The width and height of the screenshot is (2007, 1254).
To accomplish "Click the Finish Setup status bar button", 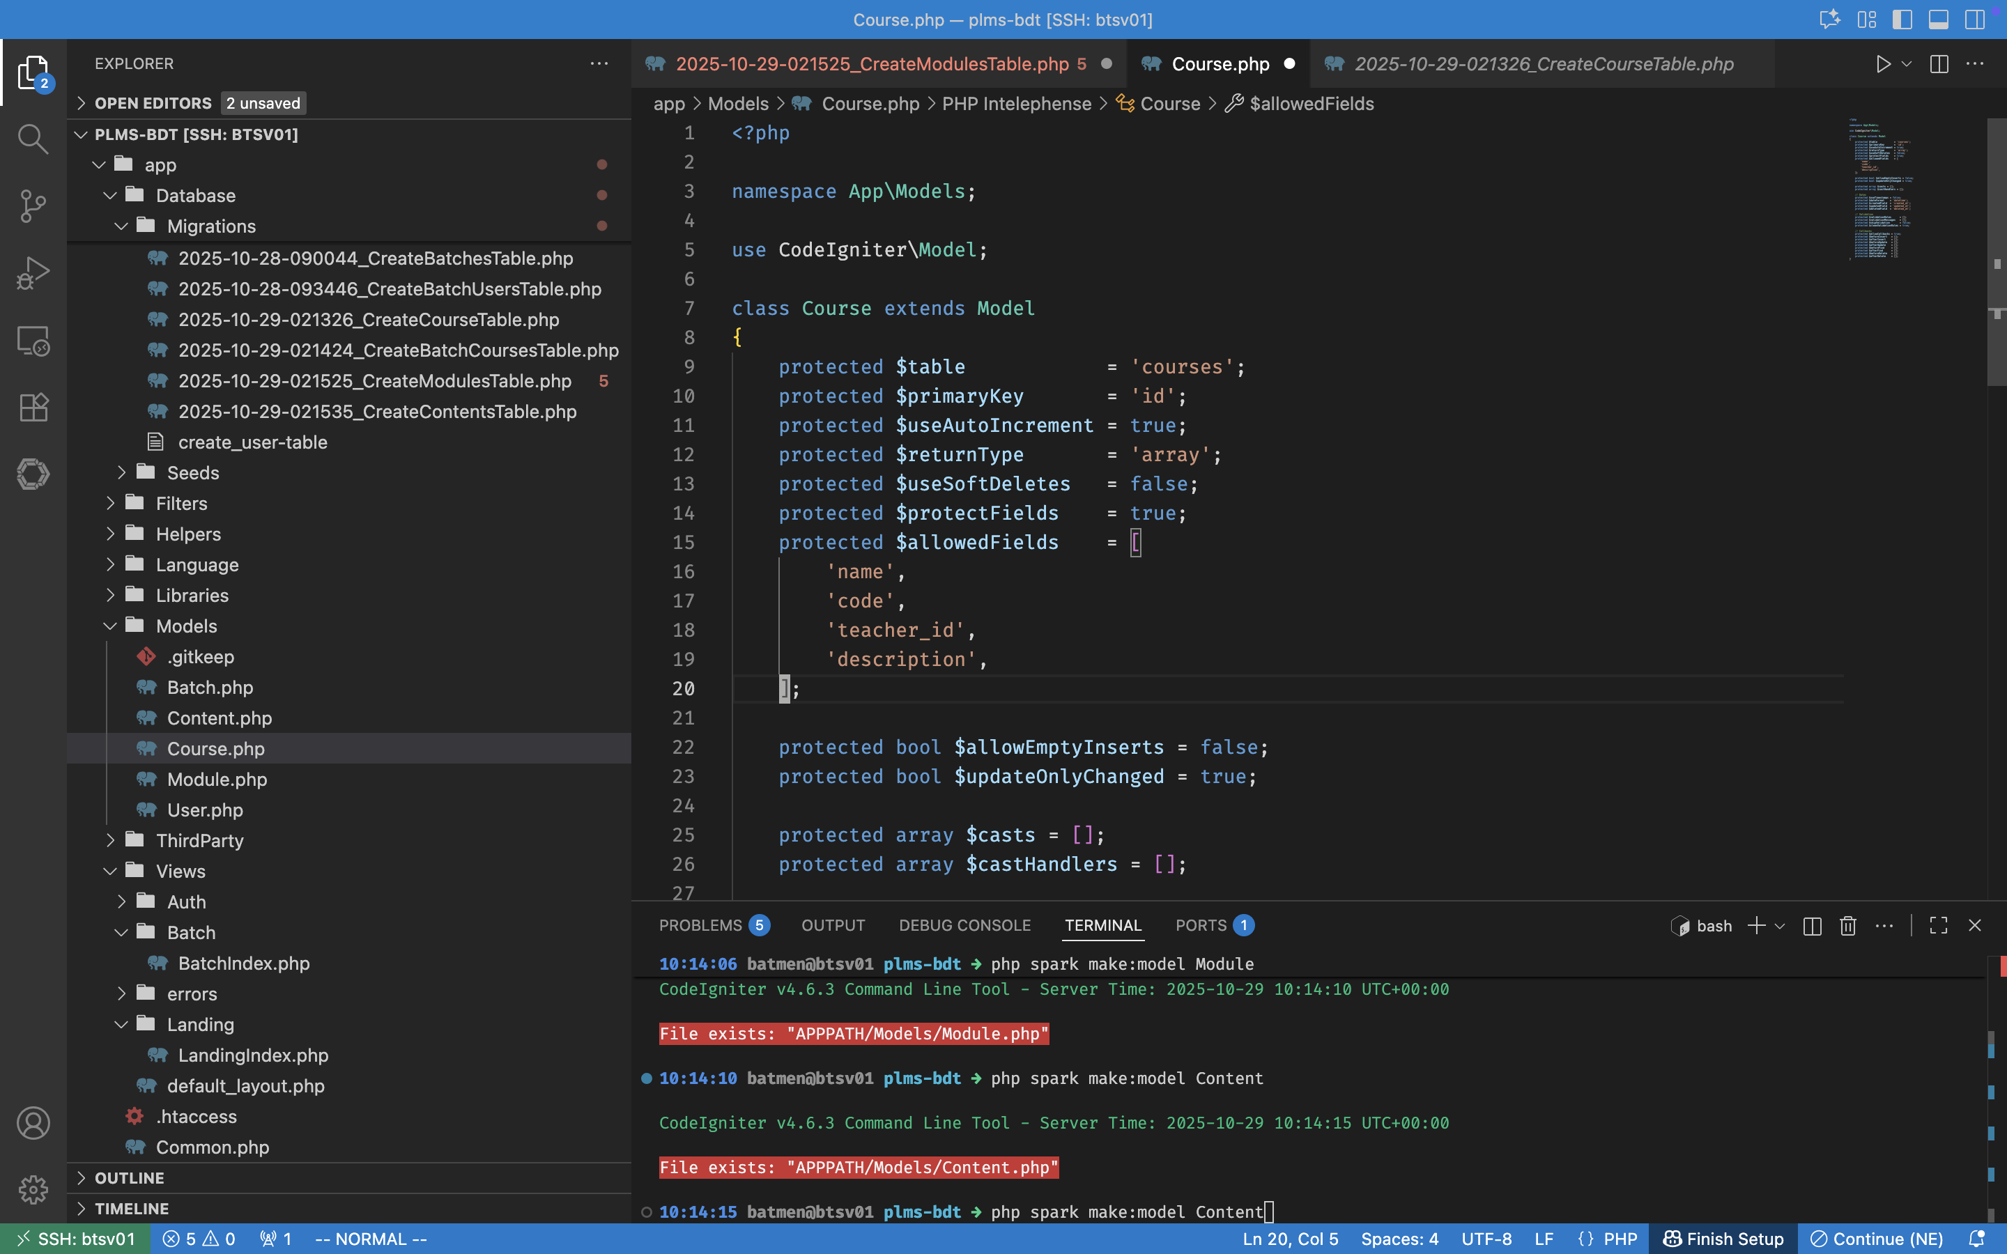I will [1723, 1239].
